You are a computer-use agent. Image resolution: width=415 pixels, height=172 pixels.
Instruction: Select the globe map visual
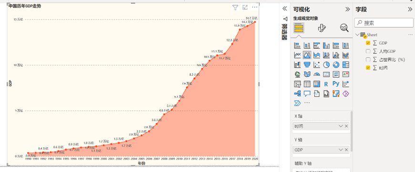click(298, 74)
